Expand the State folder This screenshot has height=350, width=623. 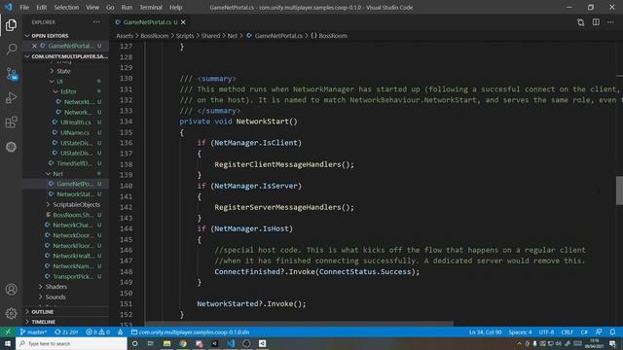(x=62, y=71)
